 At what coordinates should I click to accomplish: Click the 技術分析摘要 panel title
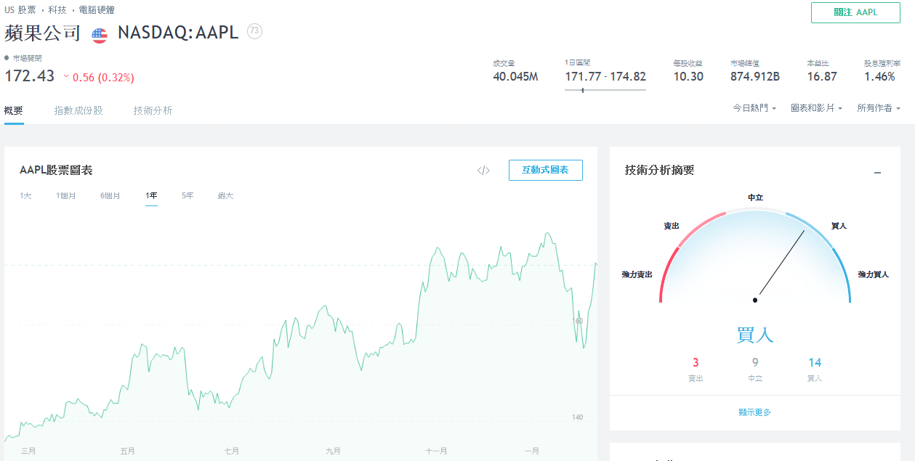(x=660, y=170)
